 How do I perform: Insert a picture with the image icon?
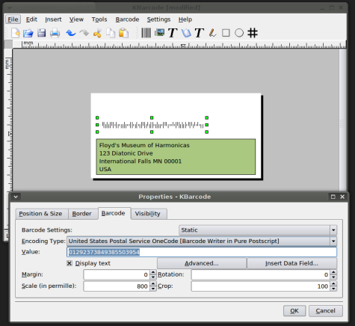click(x=159, y=32)
